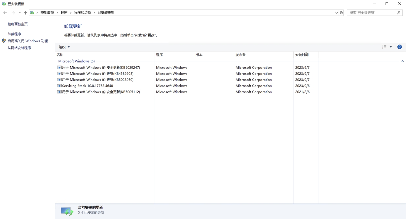Click icon of KB4589208 update
Screen dimensions: 406x219
click(x=59, y=74)
